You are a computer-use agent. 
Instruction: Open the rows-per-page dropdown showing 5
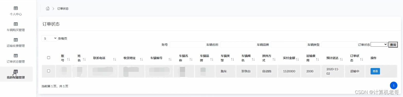point(49,38)
